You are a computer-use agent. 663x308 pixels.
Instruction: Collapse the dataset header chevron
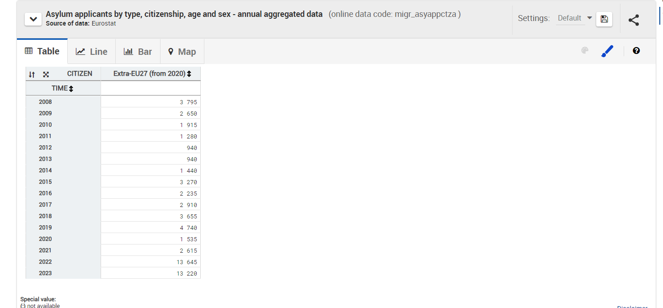[x=33, y=20]
